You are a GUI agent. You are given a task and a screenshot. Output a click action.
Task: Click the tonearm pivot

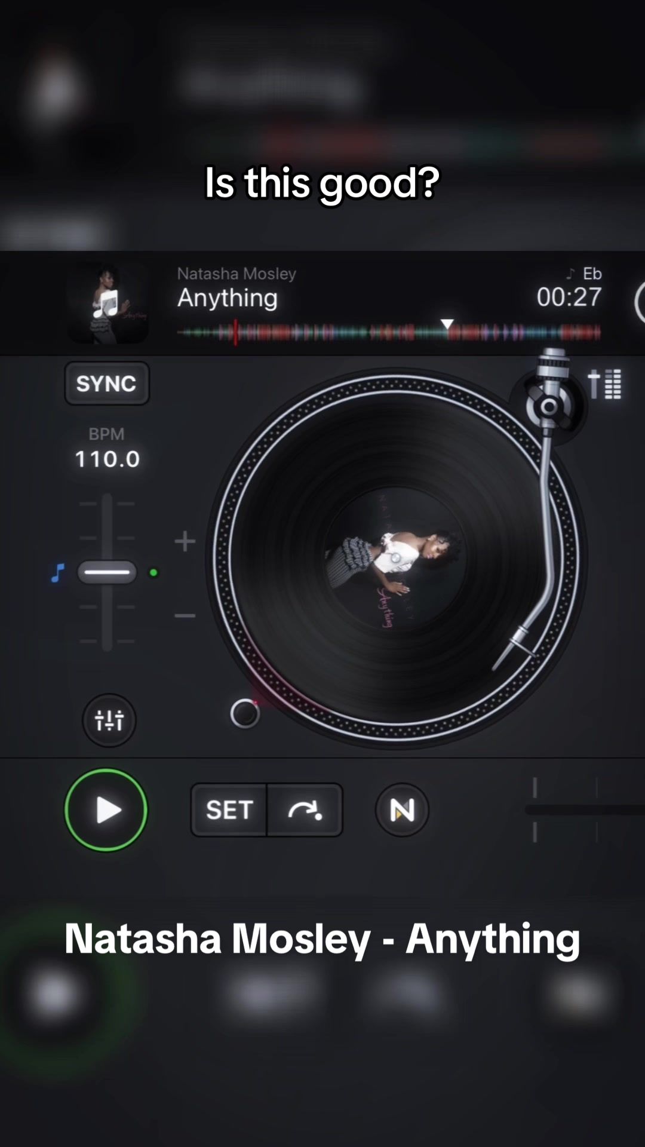pos(549,407)
